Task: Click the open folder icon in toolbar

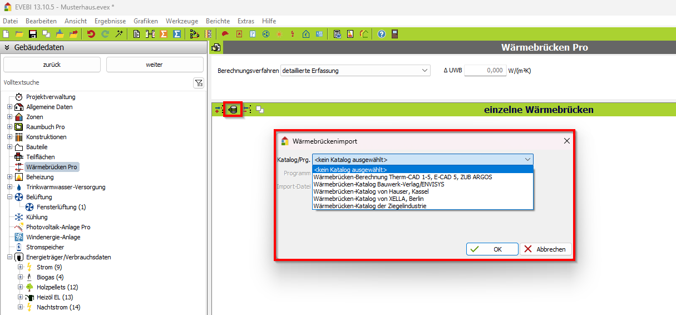Action: [x=19, y=34]
